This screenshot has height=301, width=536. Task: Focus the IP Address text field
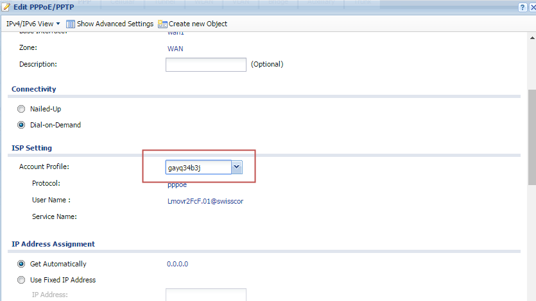point(205,295)
